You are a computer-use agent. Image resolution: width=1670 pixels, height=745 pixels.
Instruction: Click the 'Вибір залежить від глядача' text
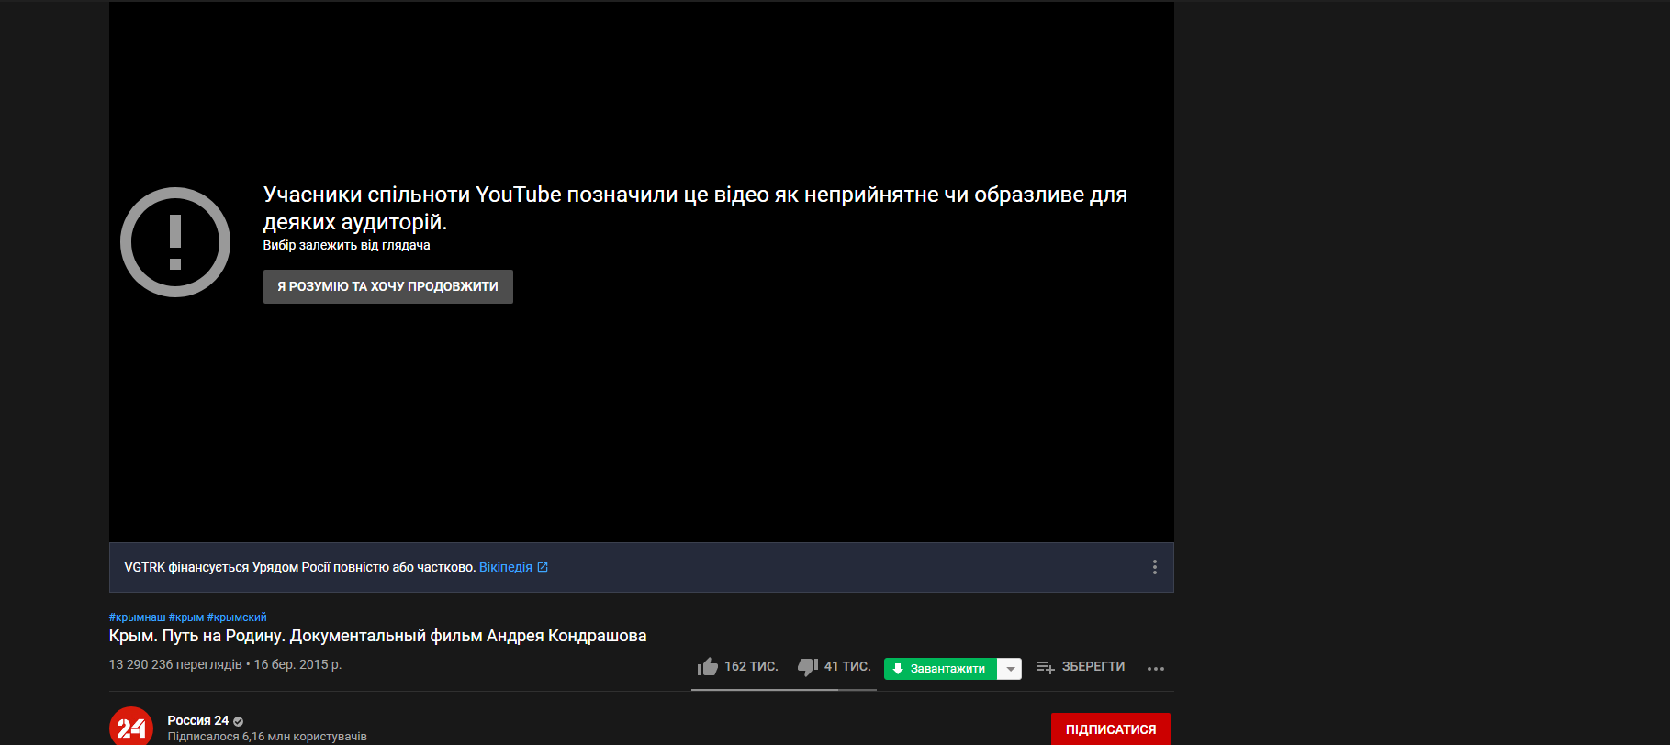coord(346,245)
